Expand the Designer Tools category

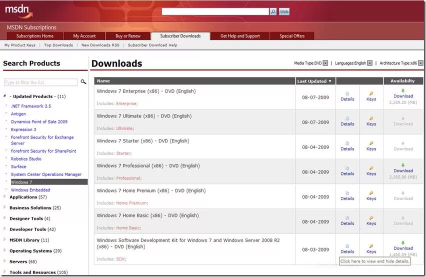[x=4, y=218]
